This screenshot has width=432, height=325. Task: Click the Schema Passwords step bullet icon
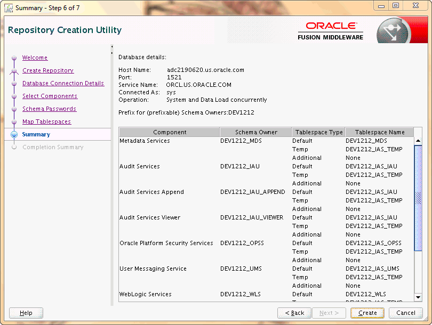[14, 109]
